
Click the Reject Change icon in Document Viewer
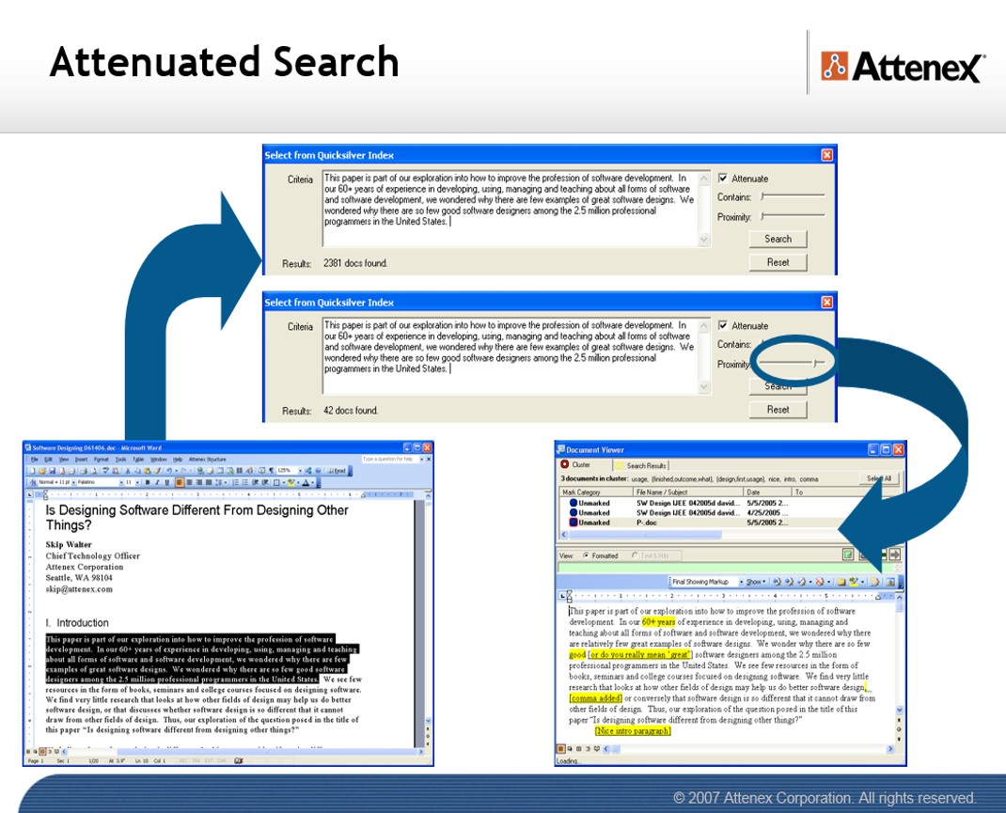tap(821, 582)
